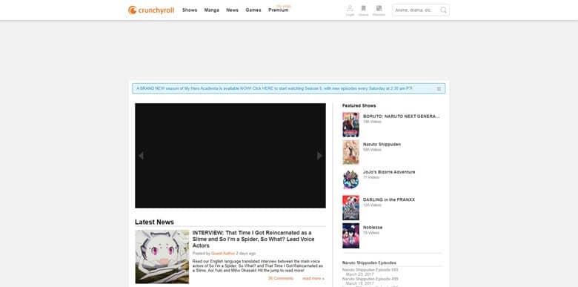Image resolution: width=578 pixels, height=287 pixels.
Task: Open the Games menu
Action: (x=253, y=10)
